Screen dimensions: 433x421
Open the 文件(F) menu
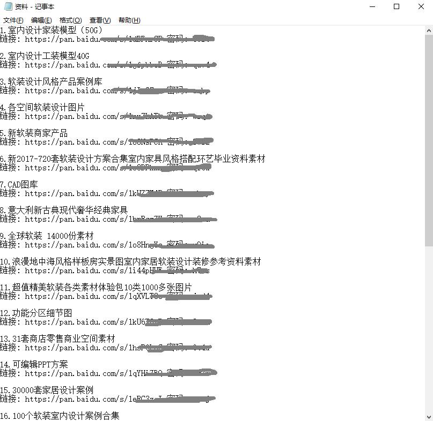click(12, 20)
